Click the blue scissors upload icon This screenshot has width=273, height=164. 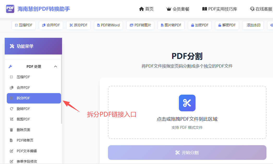tap(187, 103)
